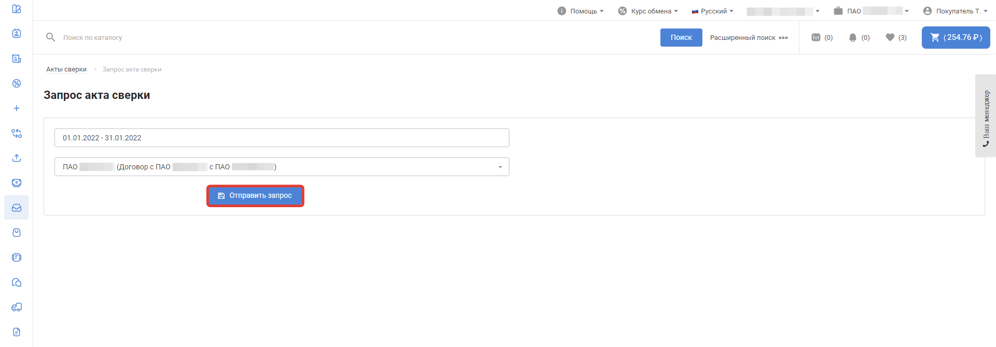Click the money banknote sidebar icon
The width and height of the screenshot is (996, 347).
pyautogui.click(x=17, y=183)
